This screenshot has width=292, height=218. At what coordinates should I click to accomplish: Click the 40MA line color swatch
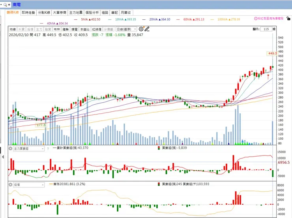coord(41,24)
